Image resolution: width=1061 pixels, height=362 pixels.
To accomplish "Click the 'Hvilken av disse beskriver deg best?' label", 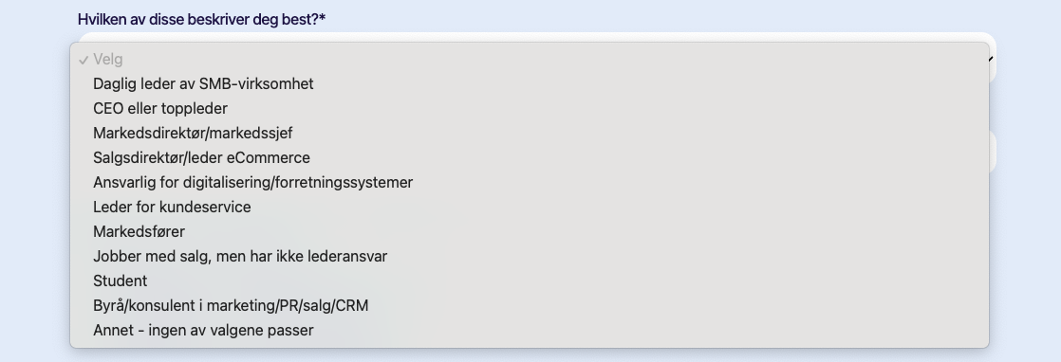I will (197, 19).
